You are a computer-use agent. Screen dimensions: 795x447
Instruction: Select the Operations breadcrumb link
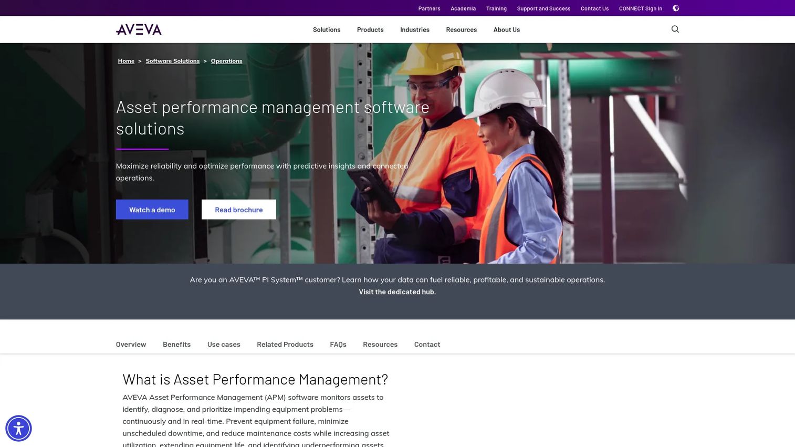click(x=226, y=61)
